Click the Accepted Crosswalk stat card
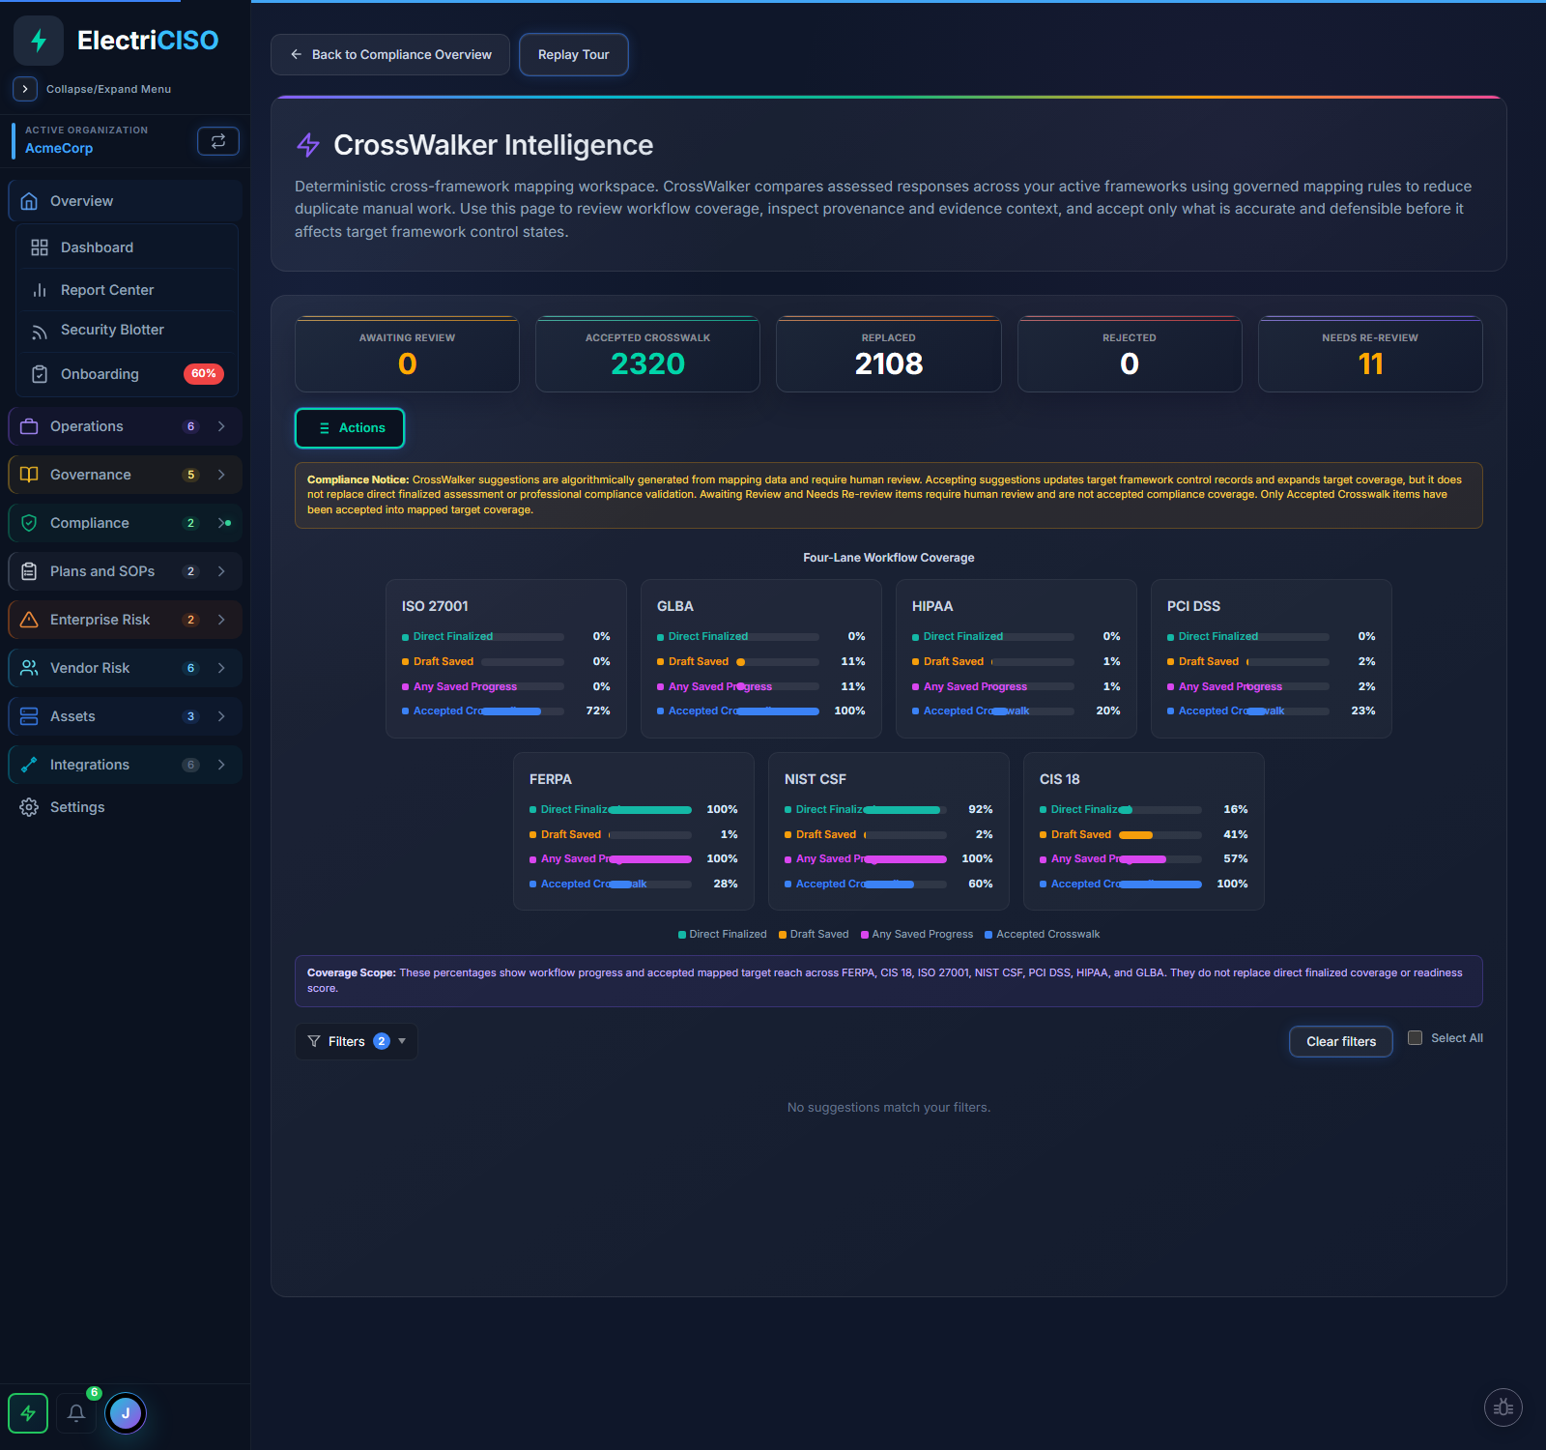 [648, 355]
